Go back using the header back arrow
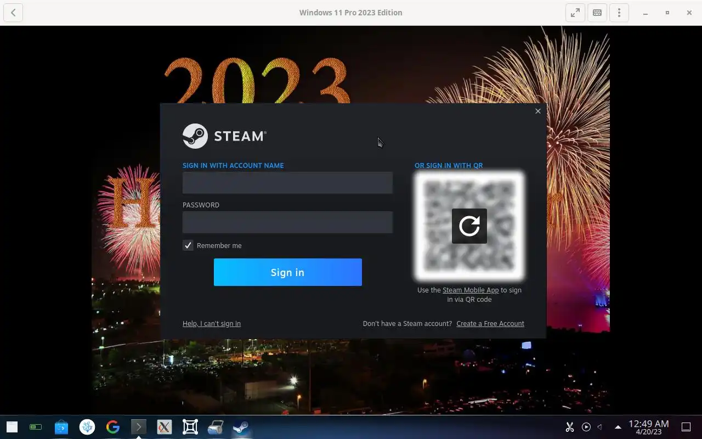 point(13,13)
